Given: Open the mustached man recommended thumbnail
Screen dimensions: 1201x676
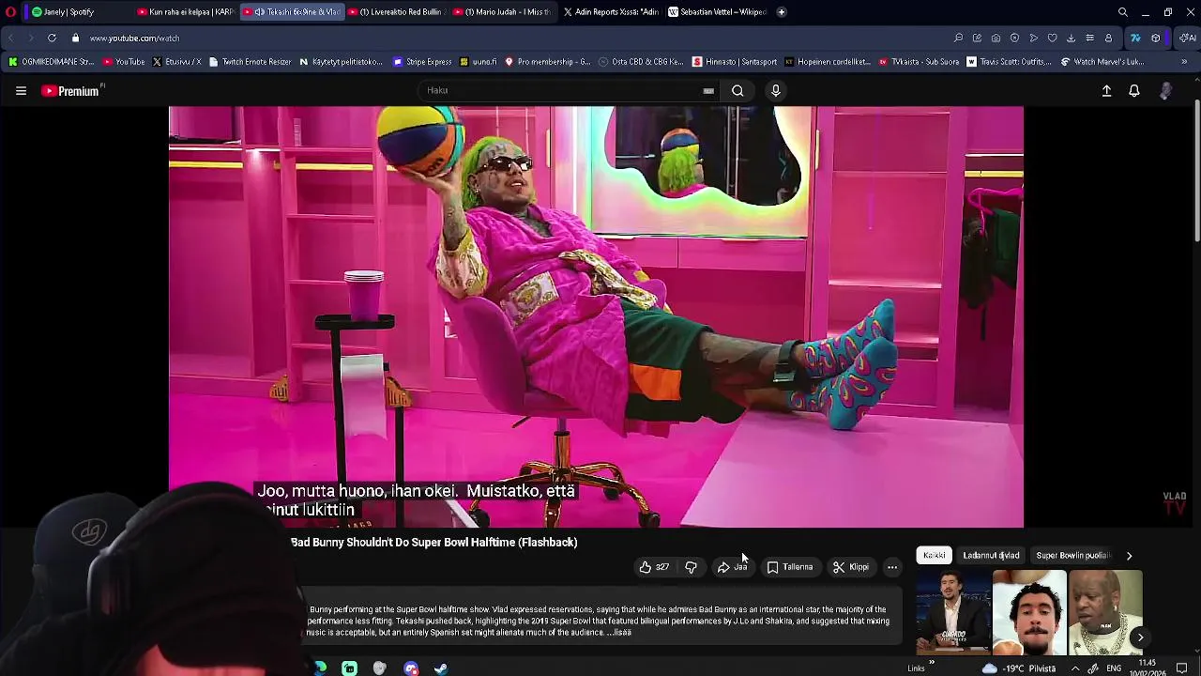Looking at the screenshot, I should tap(1029, 613).
